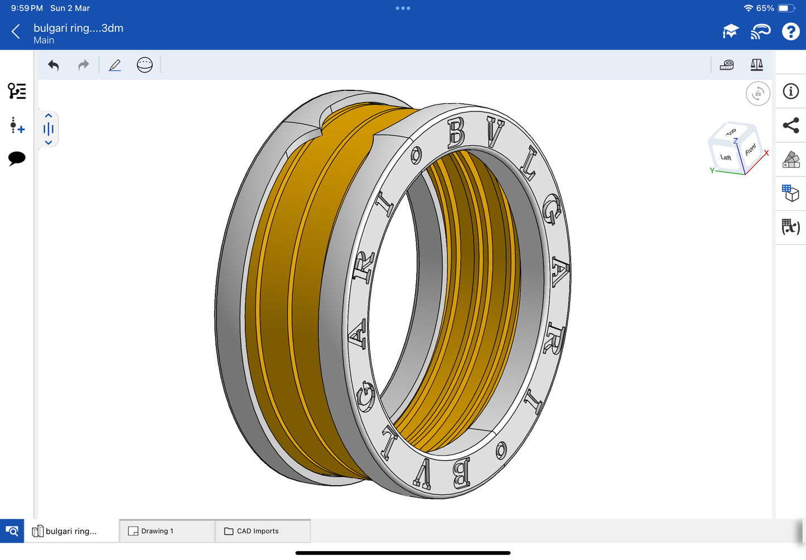
Task: Open the Measure tool
Action: [727, 65]
